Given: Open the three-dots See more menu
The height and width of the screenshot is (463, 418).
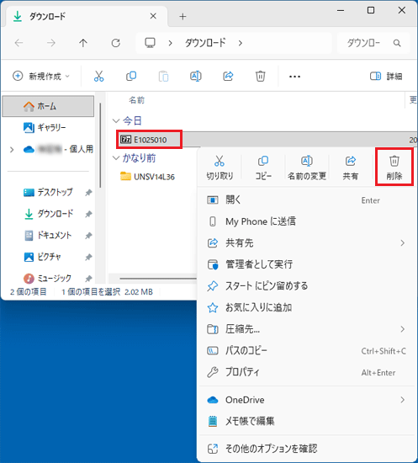Looking at the screenshot, I should pos(294,77).
